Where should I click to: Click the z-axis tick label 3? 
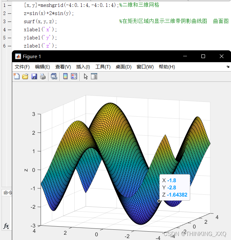click(x=34, y=114)
